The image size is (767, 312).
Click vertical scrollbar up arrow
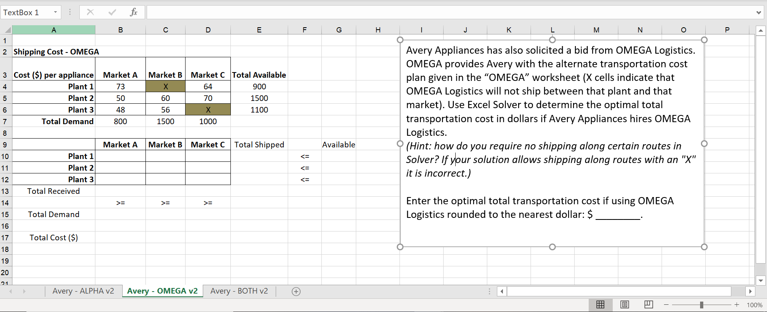coord(761,30)
